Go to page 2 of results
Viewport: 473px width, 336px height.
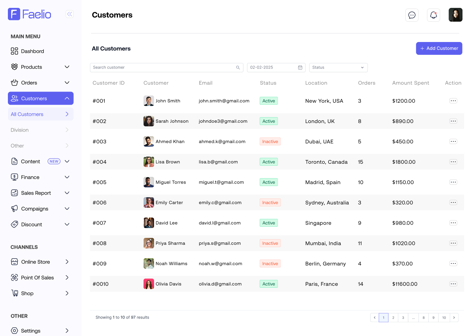393,318
